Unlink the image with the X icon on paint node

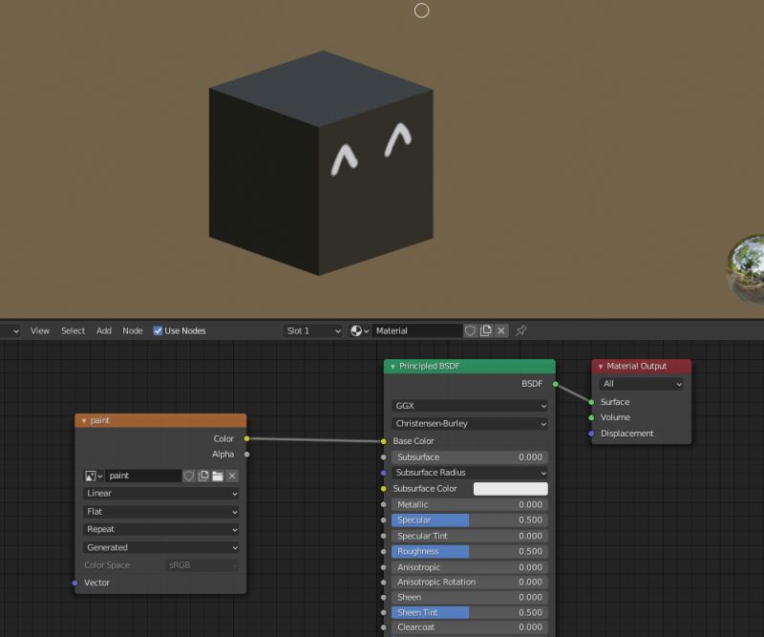(x=232, y=476)
